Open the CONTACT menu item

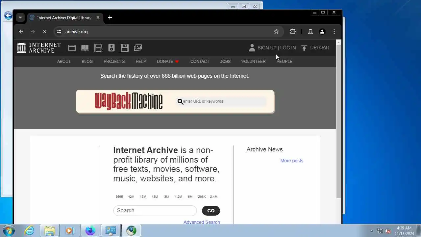pos(200,62)
